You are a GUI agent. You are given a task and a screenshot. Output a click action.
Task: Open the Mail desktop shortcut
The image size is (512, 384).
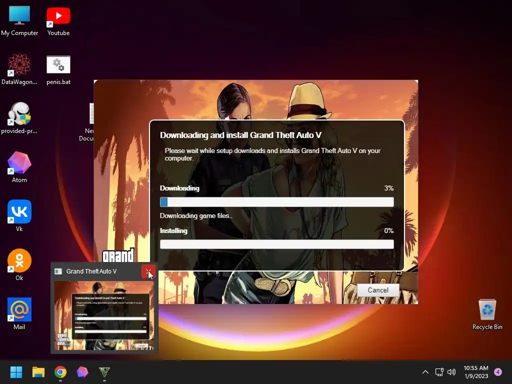[x=19, y=314]
